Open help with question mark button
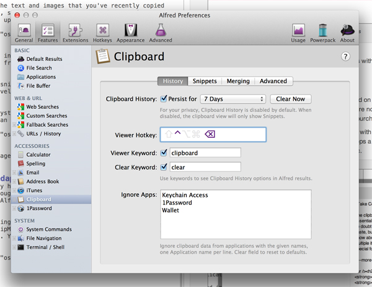This screenshot has height=287, width=372. [345, 57]
